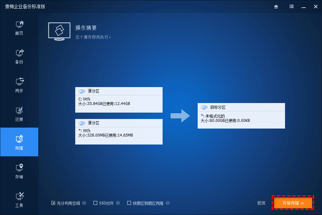Select the 328.00MB source partition size text
Viewport: 322px width, 215px height.
click(106, 135)
